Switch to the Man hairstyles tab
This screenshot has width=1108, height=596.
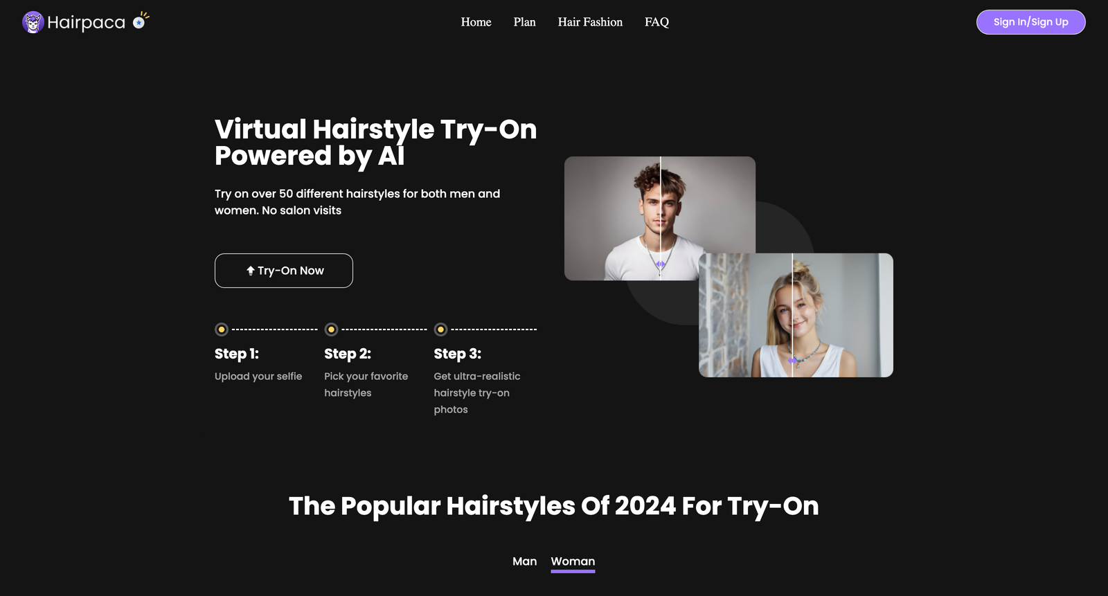click(524, 561)
